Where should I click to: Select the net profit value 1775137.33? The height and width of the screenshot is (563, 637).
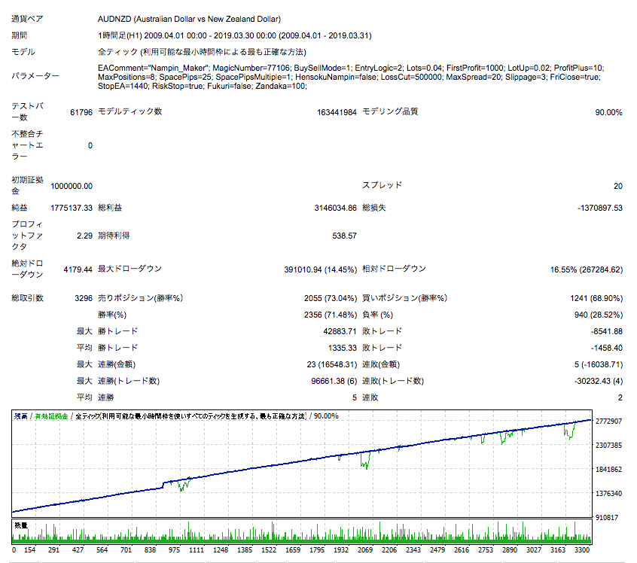(x=72, y=208)
